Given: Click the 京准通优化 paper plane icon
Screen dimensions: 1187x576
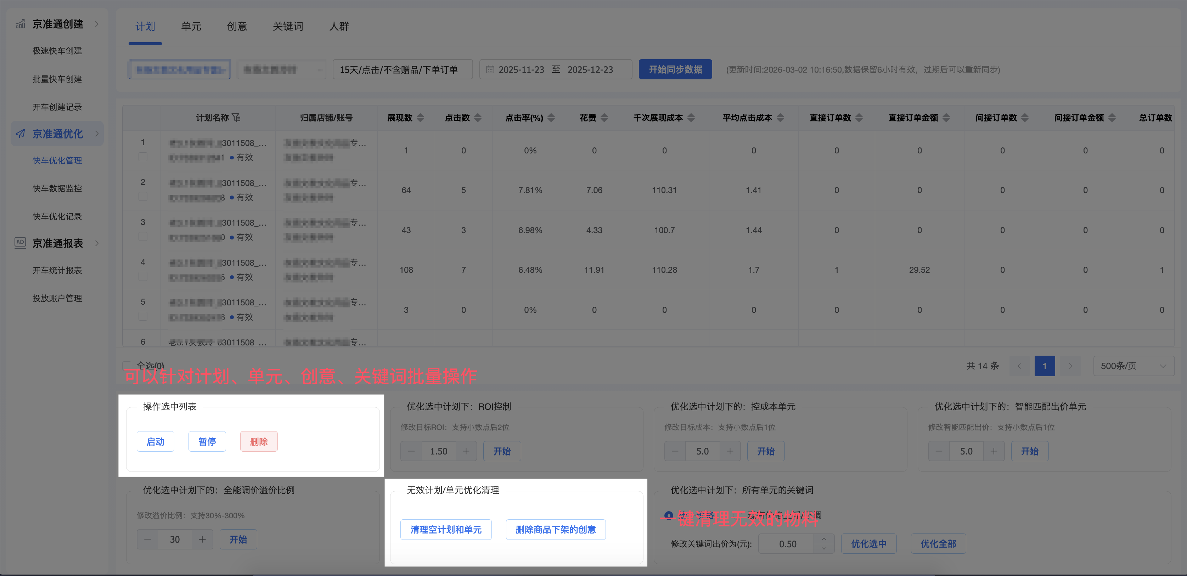Looking at the screenshot, I should 20,134.
